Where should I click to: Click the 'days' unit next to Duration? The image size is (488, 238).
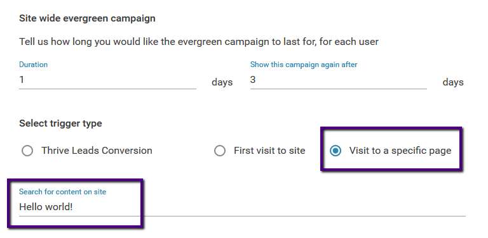(222, 82)
